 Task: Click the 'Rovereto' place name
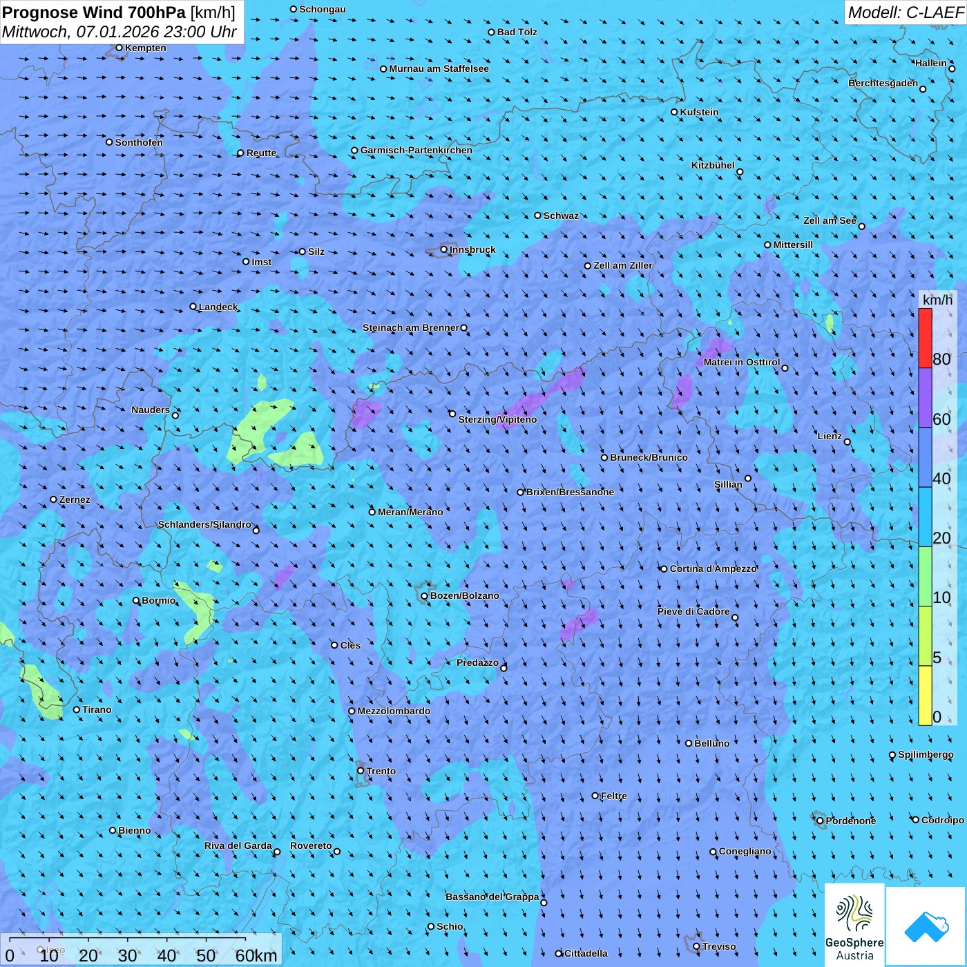(x=311, y=845)
